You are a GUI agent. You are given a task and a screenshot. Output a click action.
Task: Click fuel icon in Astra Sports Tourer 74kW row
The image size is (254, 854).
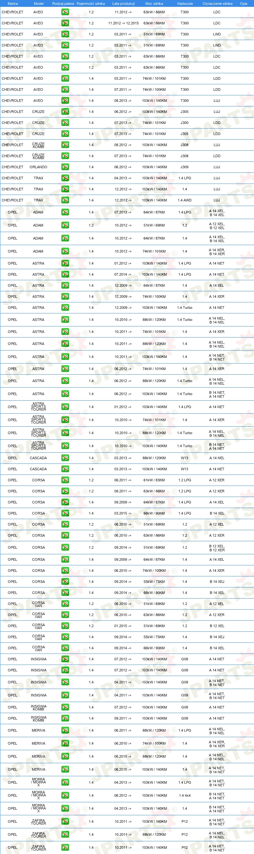65,420
